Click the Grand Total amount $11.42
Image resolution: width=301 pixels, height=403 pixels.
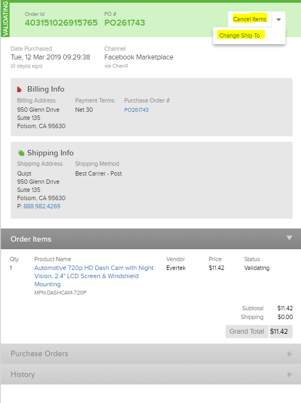(279, 332)
